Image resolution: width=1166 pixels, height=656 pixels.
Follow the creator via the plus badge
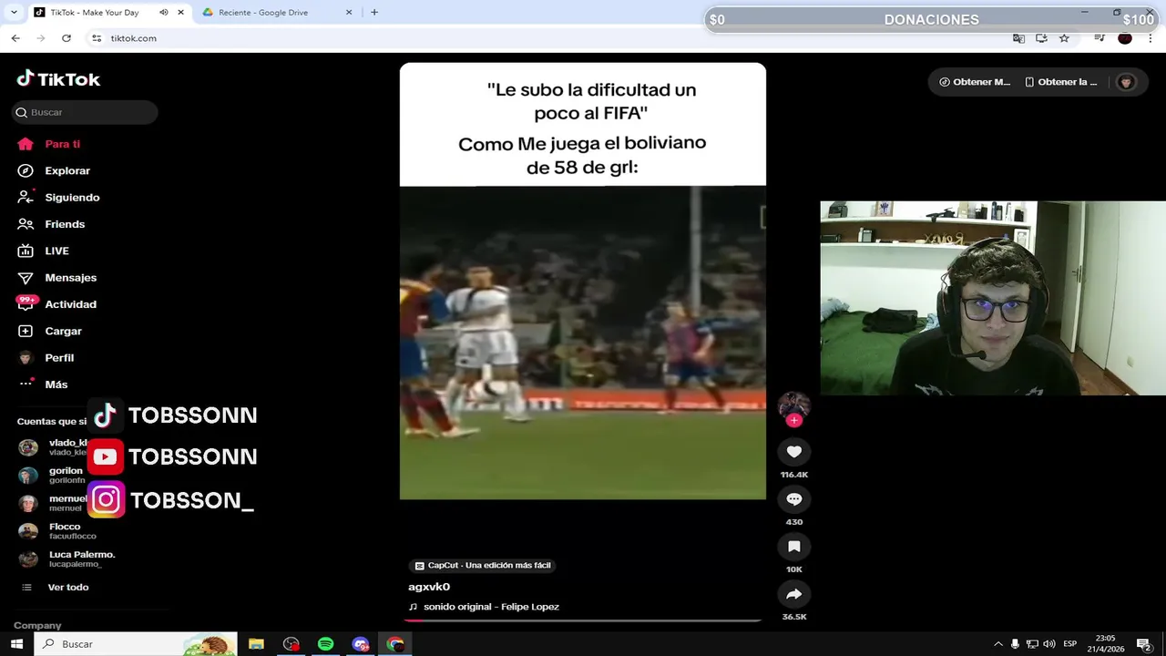pyautogui.click(x=794, y=420)
